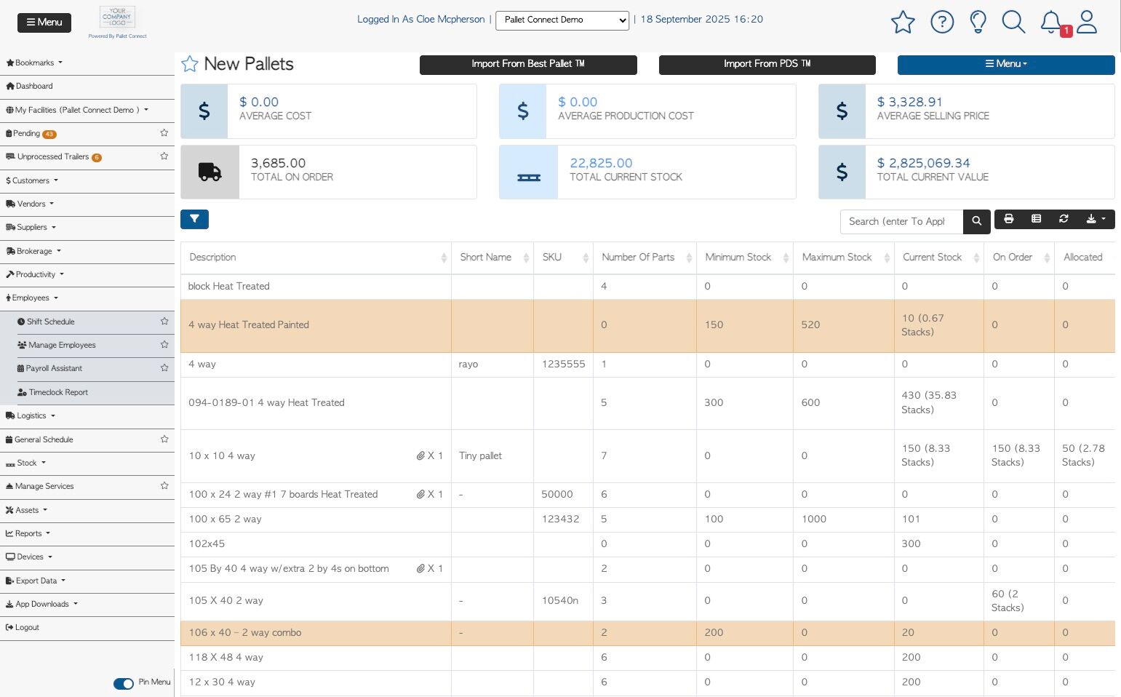
Task: Sort table by Description column
Action: coord(316,258)
